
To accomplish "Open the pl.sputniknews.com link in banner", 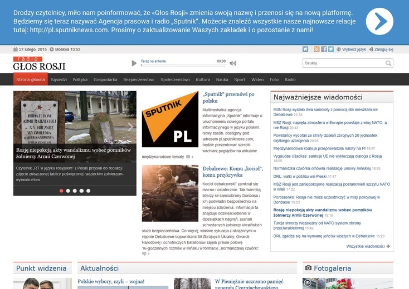I will coord(69,30).
